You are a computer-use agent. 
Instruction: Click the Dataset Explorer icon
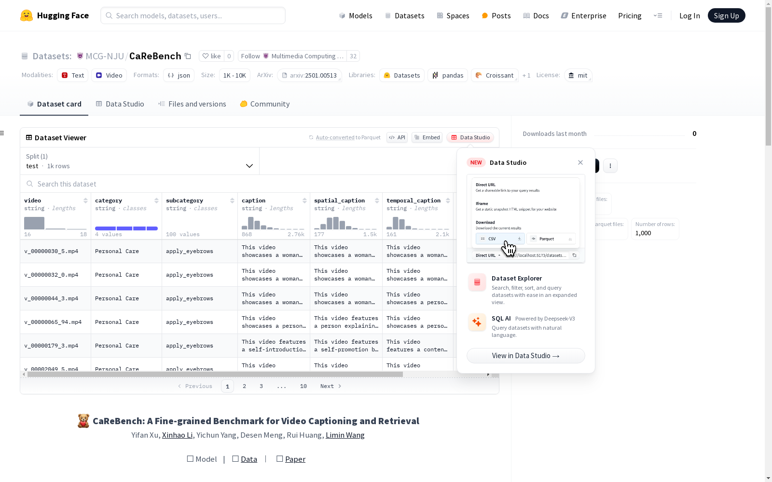[477, 282]
